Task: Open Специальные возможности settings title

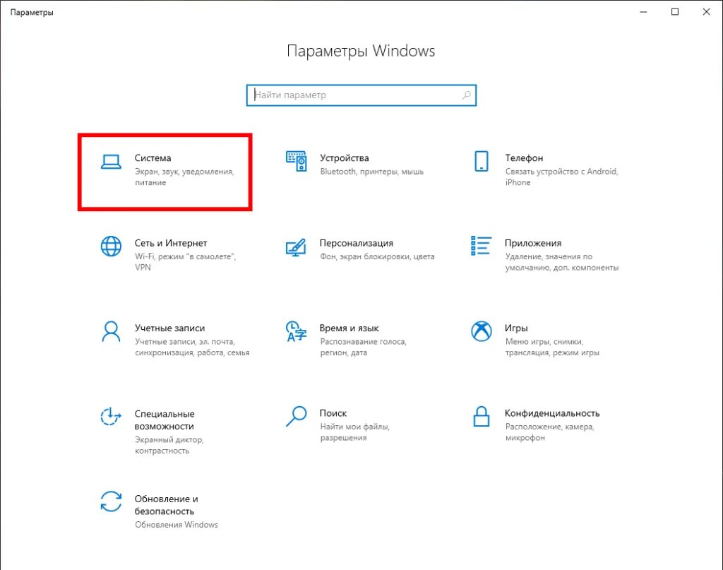Action: (x=165, y=420)
